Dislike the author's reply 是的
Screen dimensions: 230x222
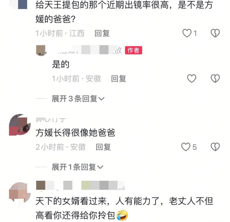point(215,79)
